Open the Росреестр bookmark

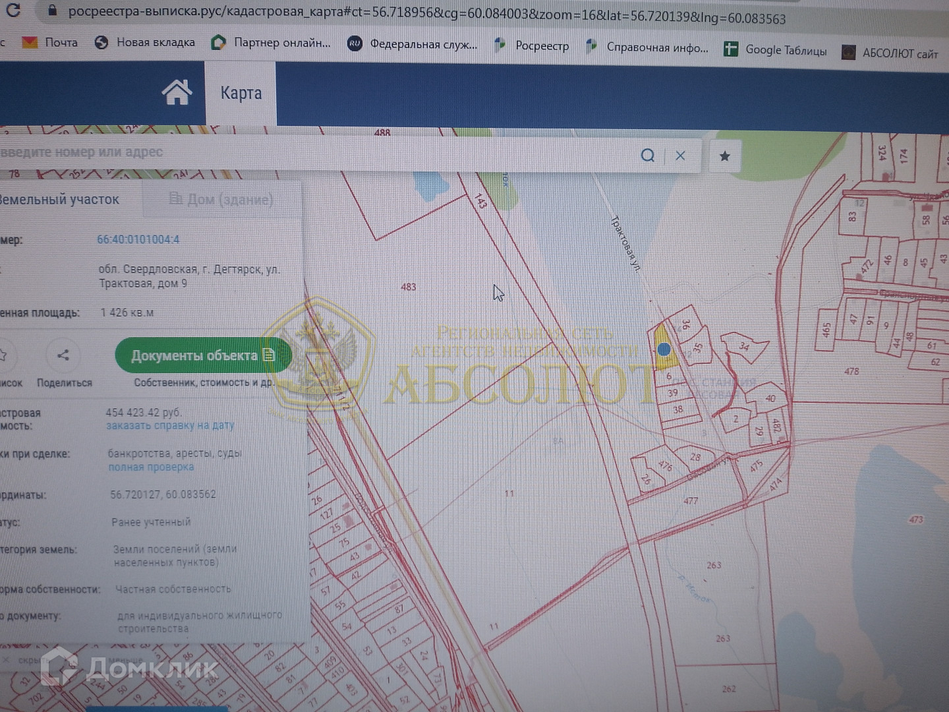(x=532, y=45)
